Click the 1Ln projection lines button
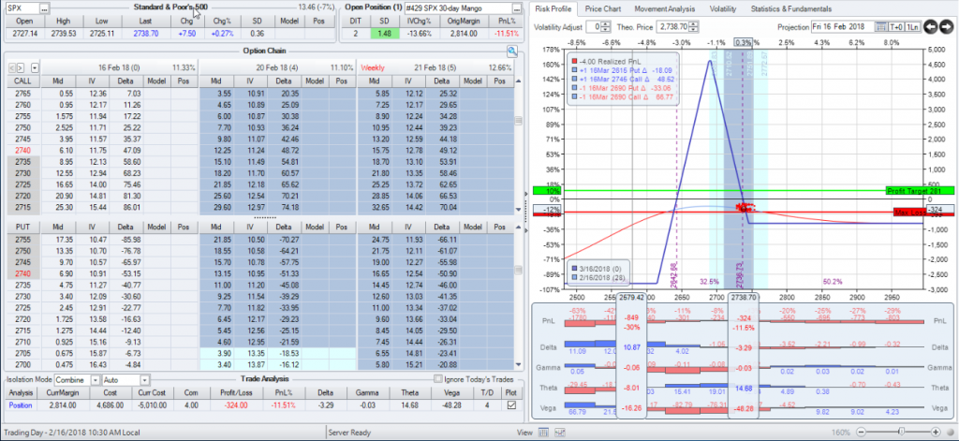959x441 pixels. click(911, 27)
